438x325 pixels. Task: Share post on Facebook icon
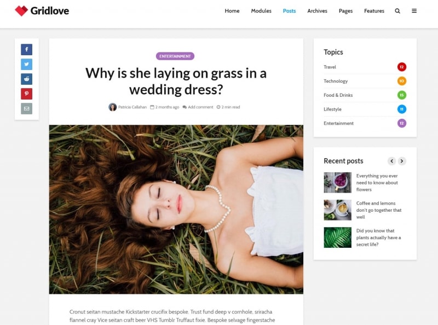point(26,50)
